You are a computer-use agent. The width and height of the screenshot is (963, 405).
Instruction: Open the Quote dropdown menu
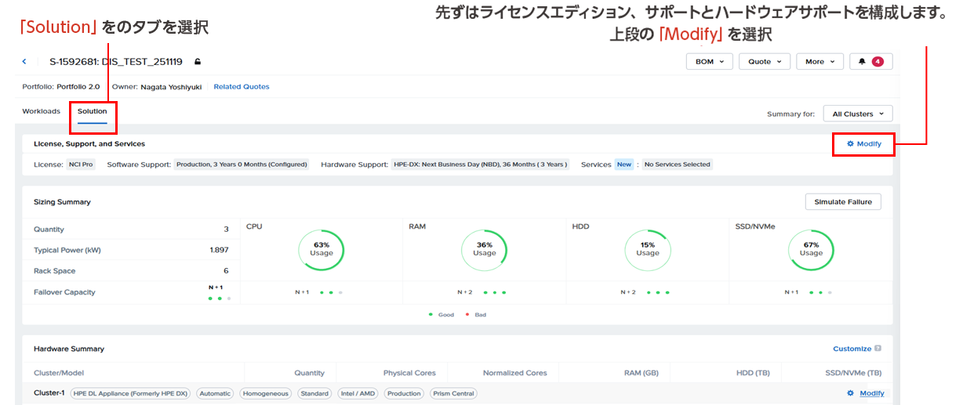coord(765,61)
